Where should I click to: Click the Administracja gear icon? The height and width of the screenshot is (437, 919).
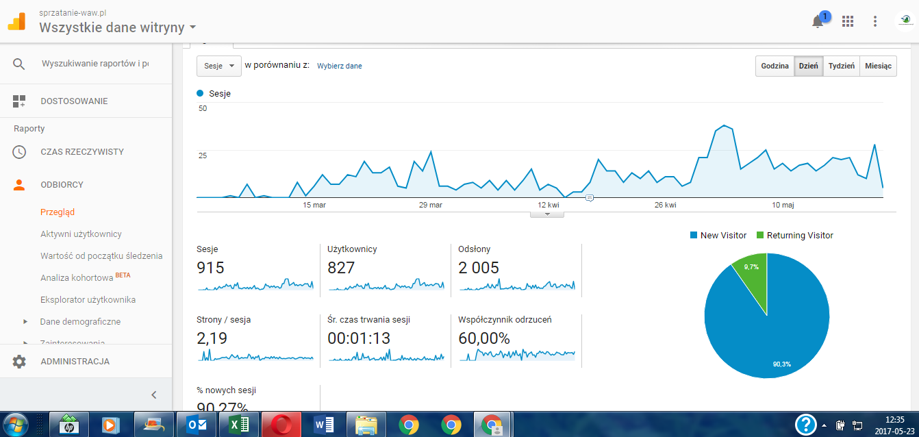pyautogui.click(x=19, y=362)
